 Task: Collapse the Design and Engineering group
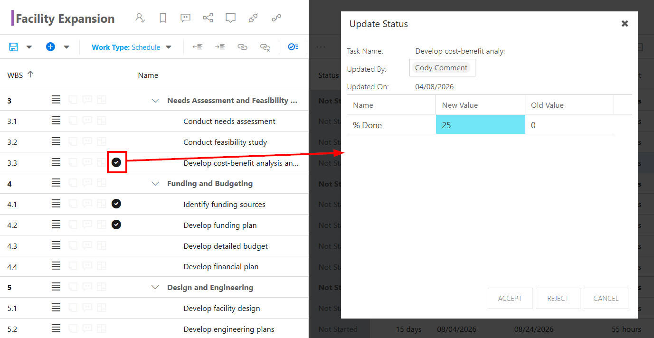[155, 287]
